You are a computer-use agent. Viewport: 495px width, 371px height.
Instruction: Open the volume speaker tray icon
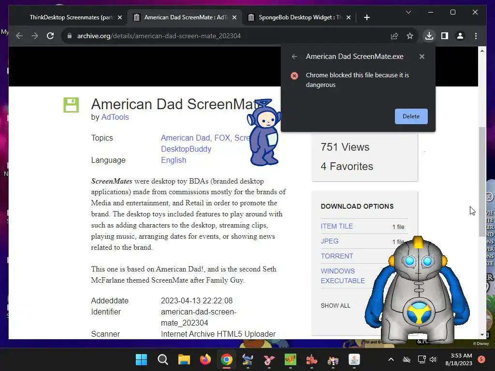[433, 359]
